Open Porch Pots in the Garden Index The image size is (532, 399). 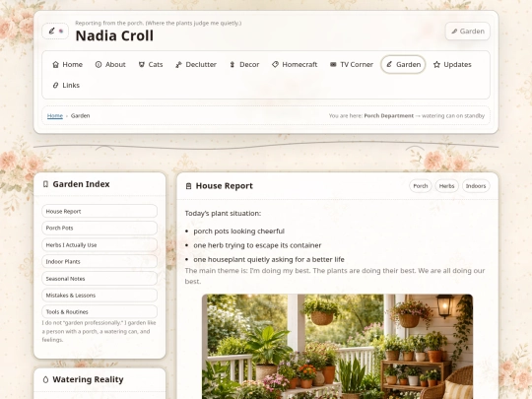coord(100,228)
